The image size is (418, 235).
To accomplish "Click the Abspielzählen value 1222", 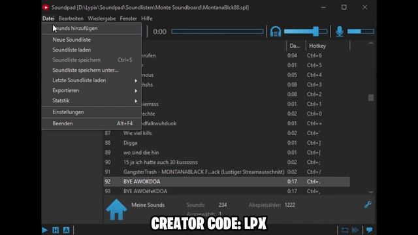I will (290, 205).
